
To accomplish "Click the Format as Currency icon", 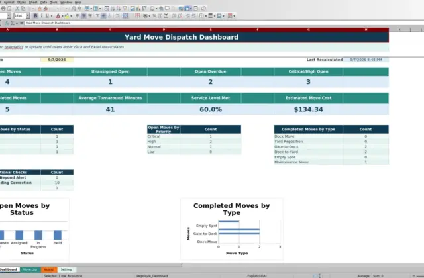I will pyautogui.click(x=145, y=16).
